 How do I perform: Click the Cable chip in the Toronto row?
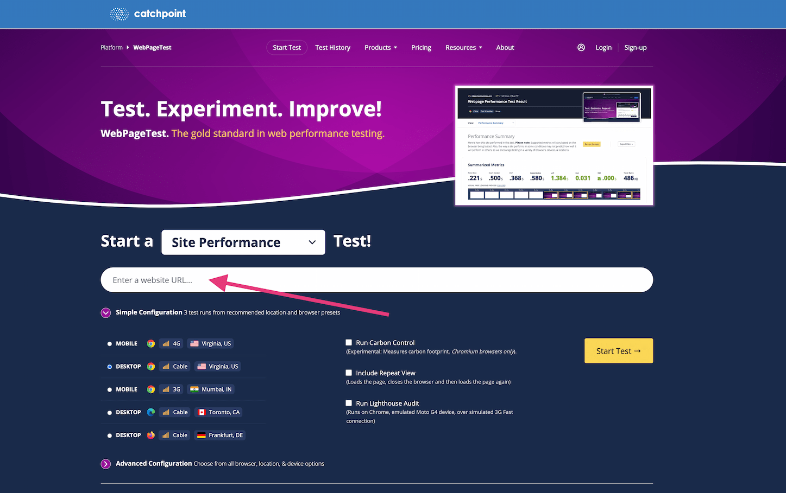pyautogui.click(x=175, y=412)
